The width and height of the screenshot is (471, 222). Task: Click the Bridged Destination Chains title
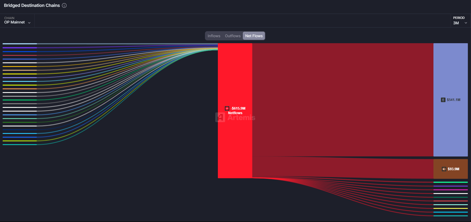(32, 5)
